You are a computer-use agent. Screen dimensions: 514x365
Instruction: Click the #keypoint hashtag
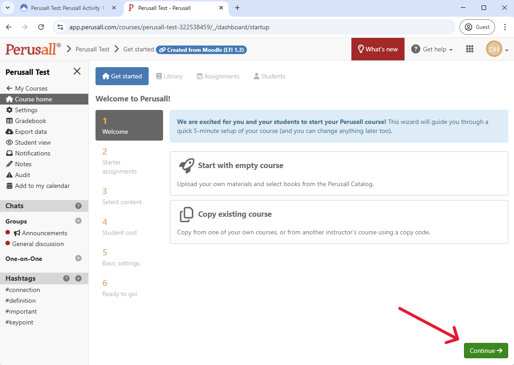19,322
